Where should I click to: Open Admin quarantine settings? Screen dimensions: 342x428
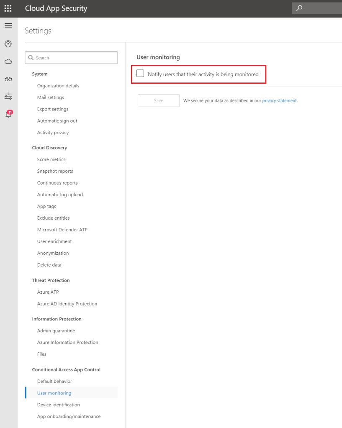56,331
